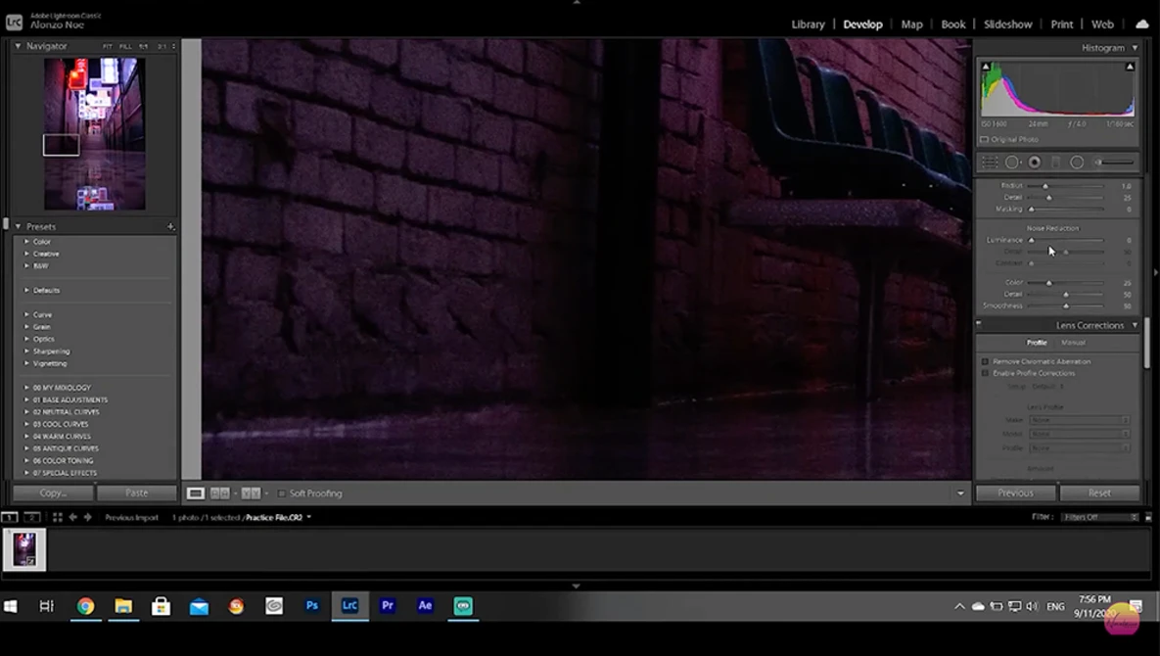Launch Photoshop from the taskbar
1160x656 pixels.
(x=312, y=606)
